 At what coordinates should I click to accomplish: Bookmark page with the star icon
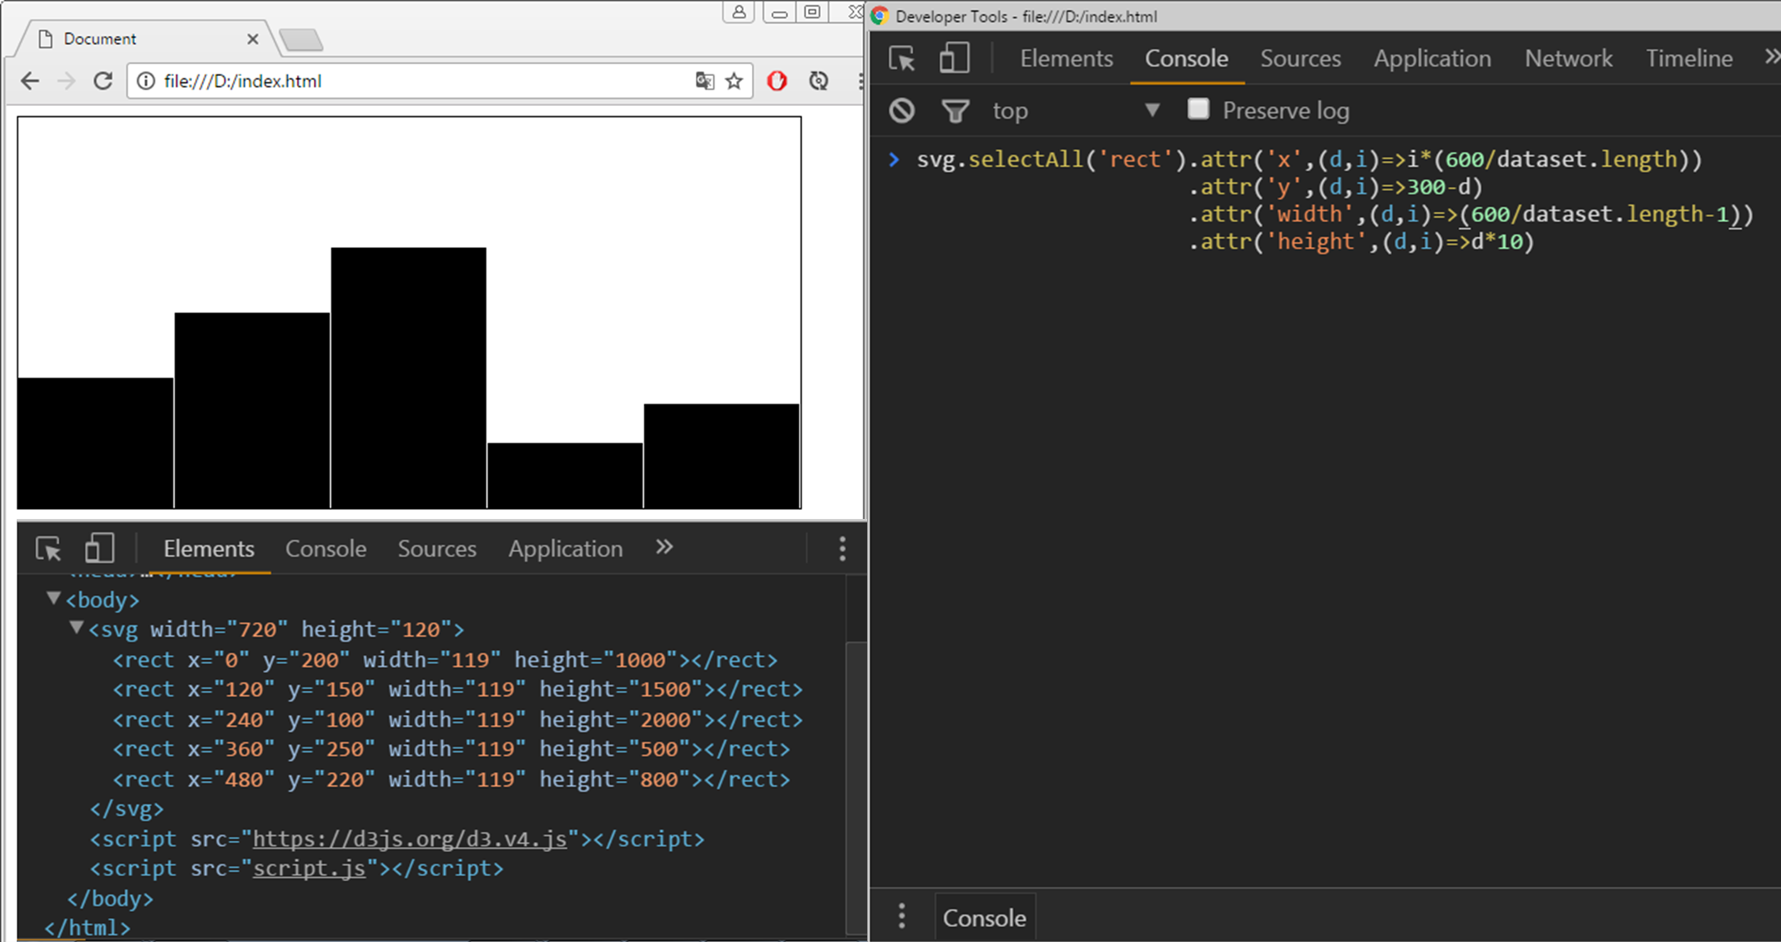click(x=734, y=81)
